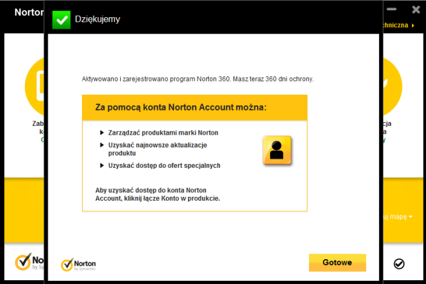The width and height of the screenshot is (426, 284).
Task: Minimize the Norton main window
Action: tap(392, 10)
